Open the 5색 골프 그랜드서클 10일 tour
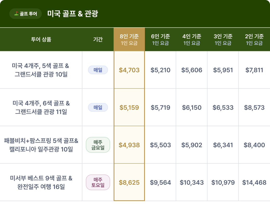 click(41, 70)
